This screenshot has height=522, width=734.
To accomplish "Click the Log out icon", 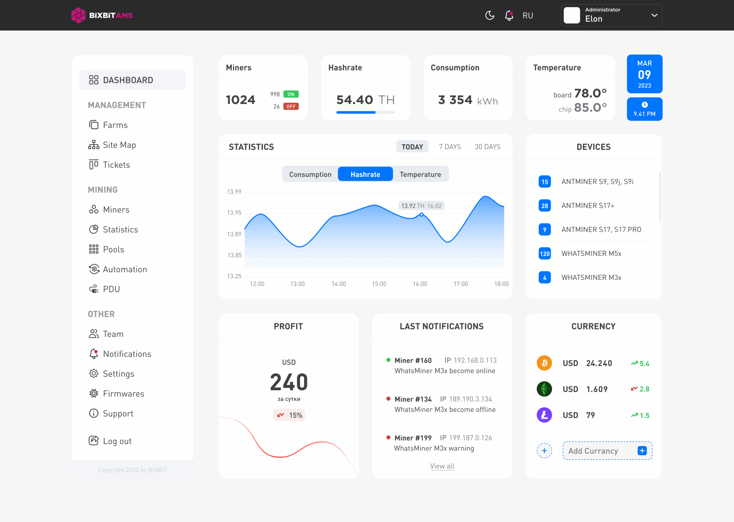I will (x=93, y=441).
